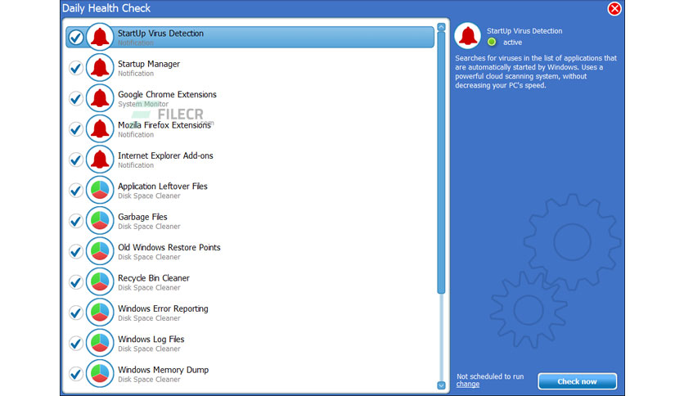
Task: Click the change schedule link
Action: point(468,385)
